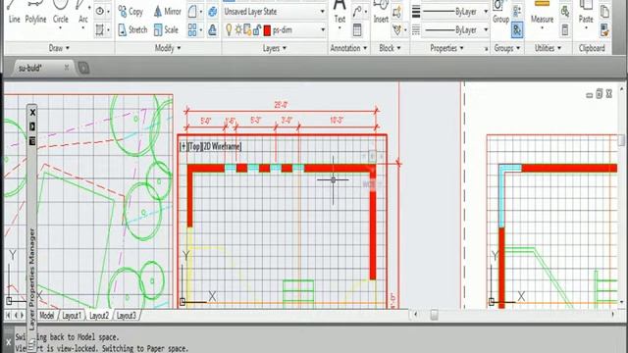The image size is (628, 353).
Task: Expand the Groups panel
Action: (x=506, y=48)
